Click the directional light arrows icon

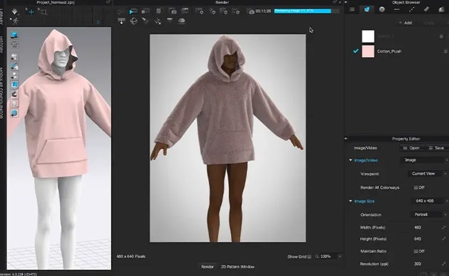point(157,21)
